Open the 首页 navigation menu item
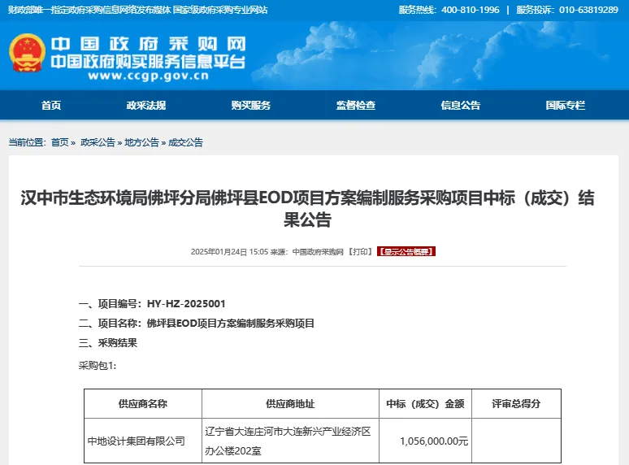This screenshot has height=465, width=629. point(51,106)
